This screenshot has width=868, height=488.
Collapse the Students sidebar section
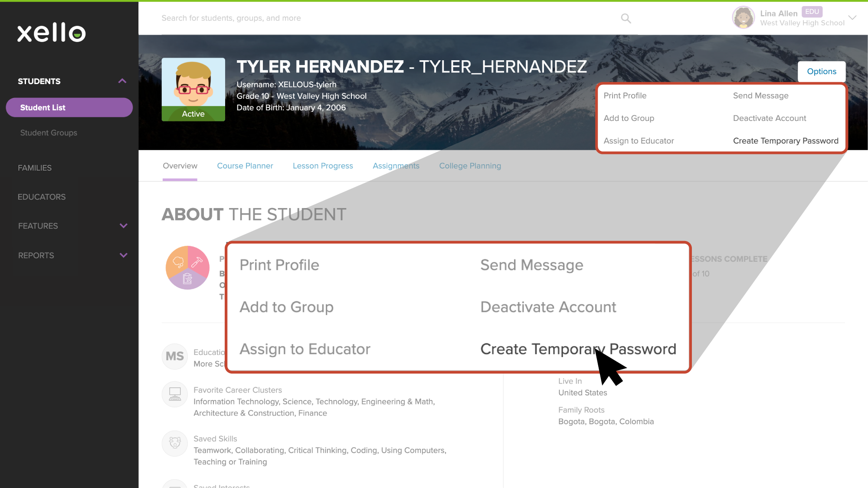[122, 81]
